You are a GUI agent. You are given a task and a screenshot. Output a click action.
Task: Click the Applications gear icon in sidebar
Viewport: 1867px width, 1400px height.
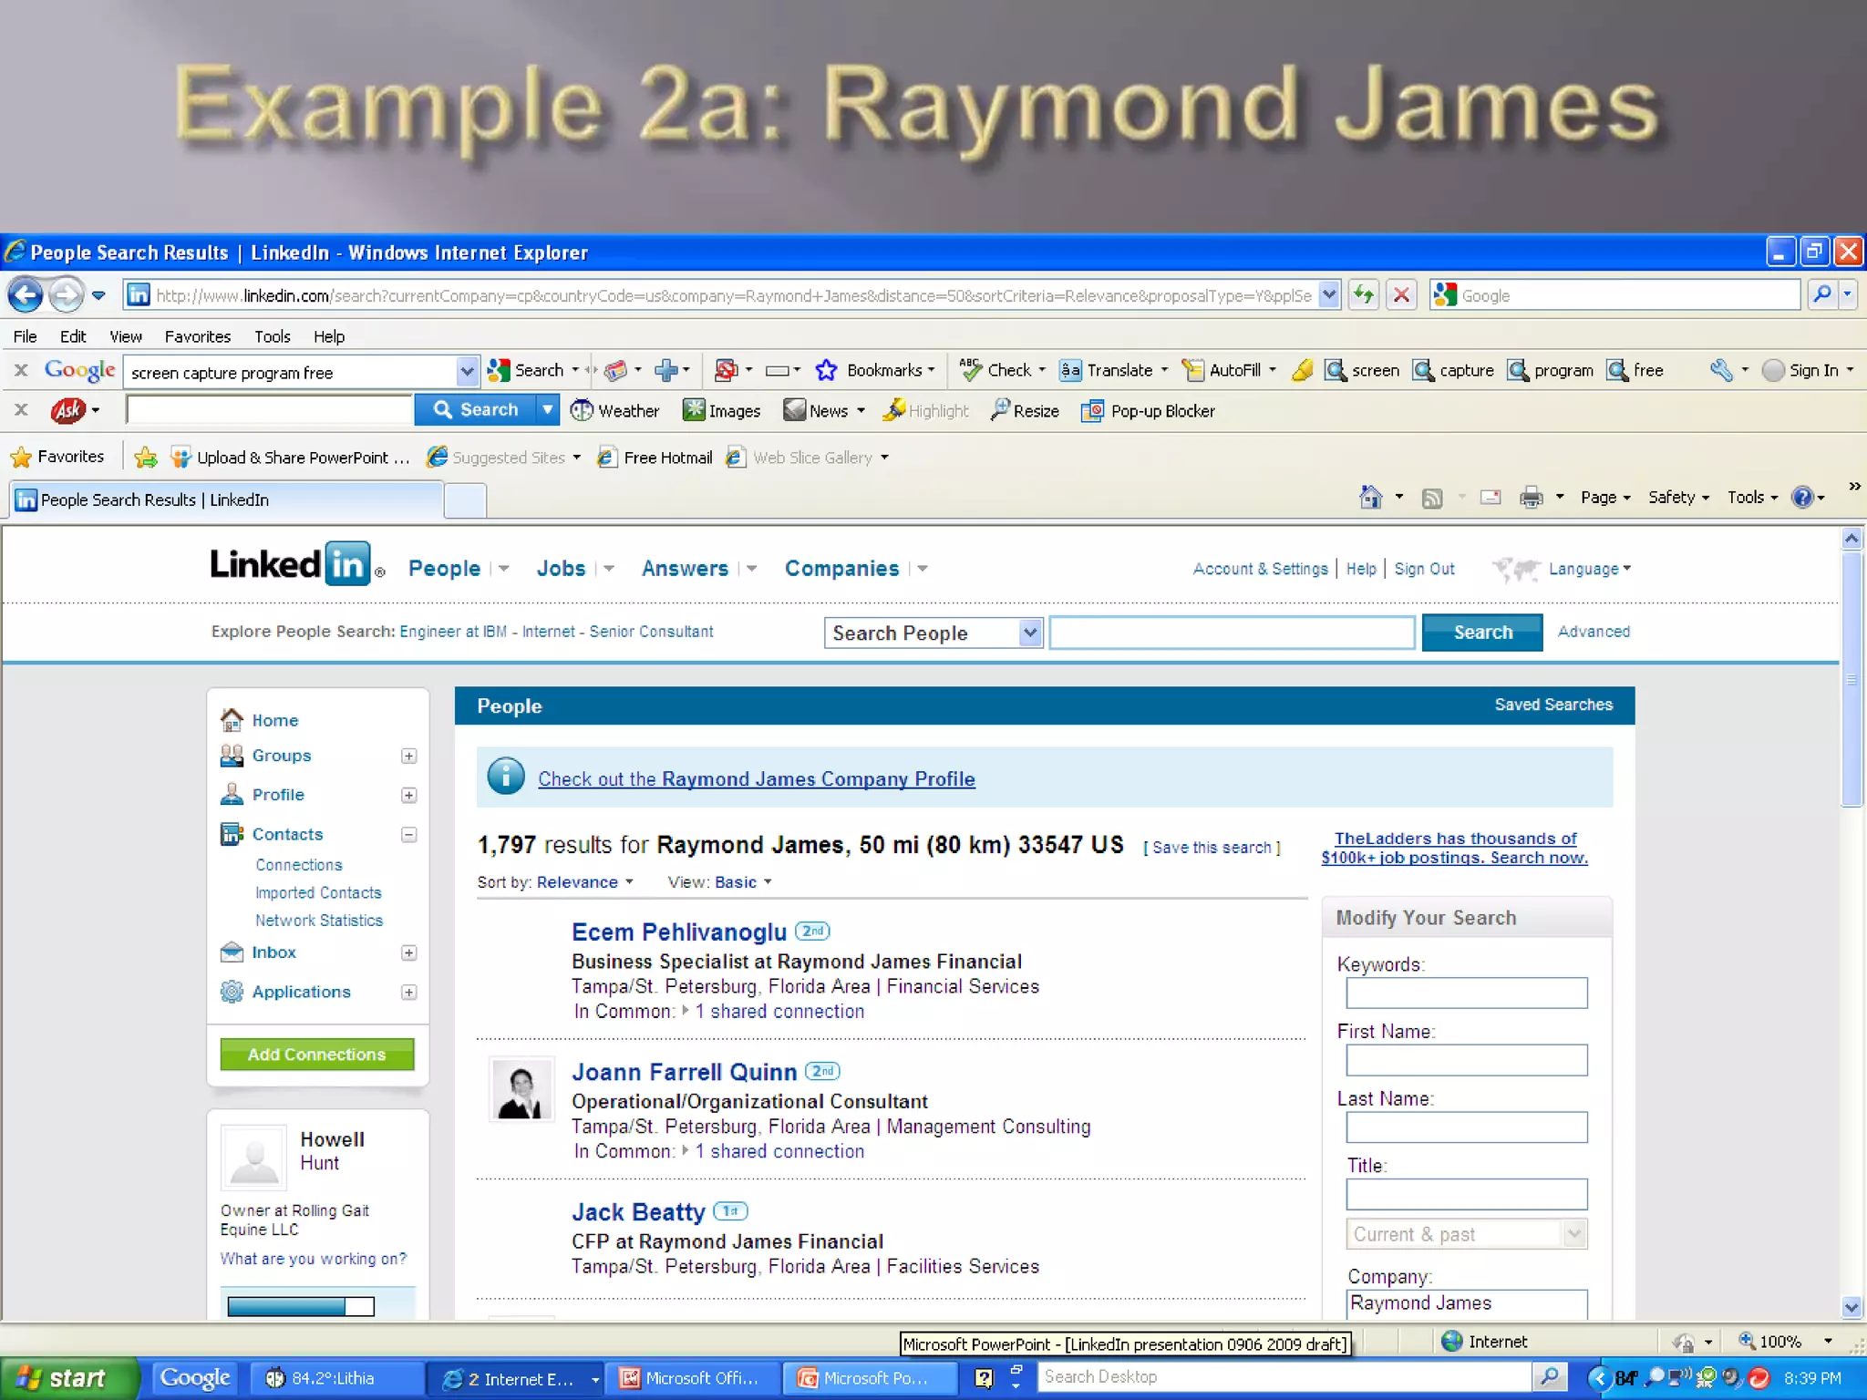[x=232, y=991]
